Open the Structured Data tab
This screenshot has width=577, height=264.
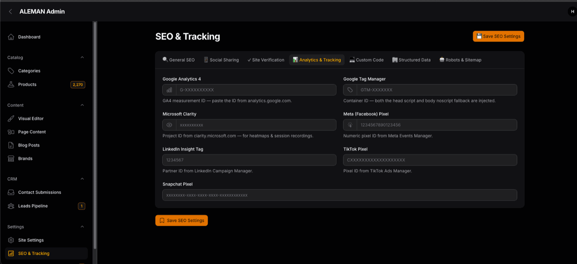click(x=411, y=60)
